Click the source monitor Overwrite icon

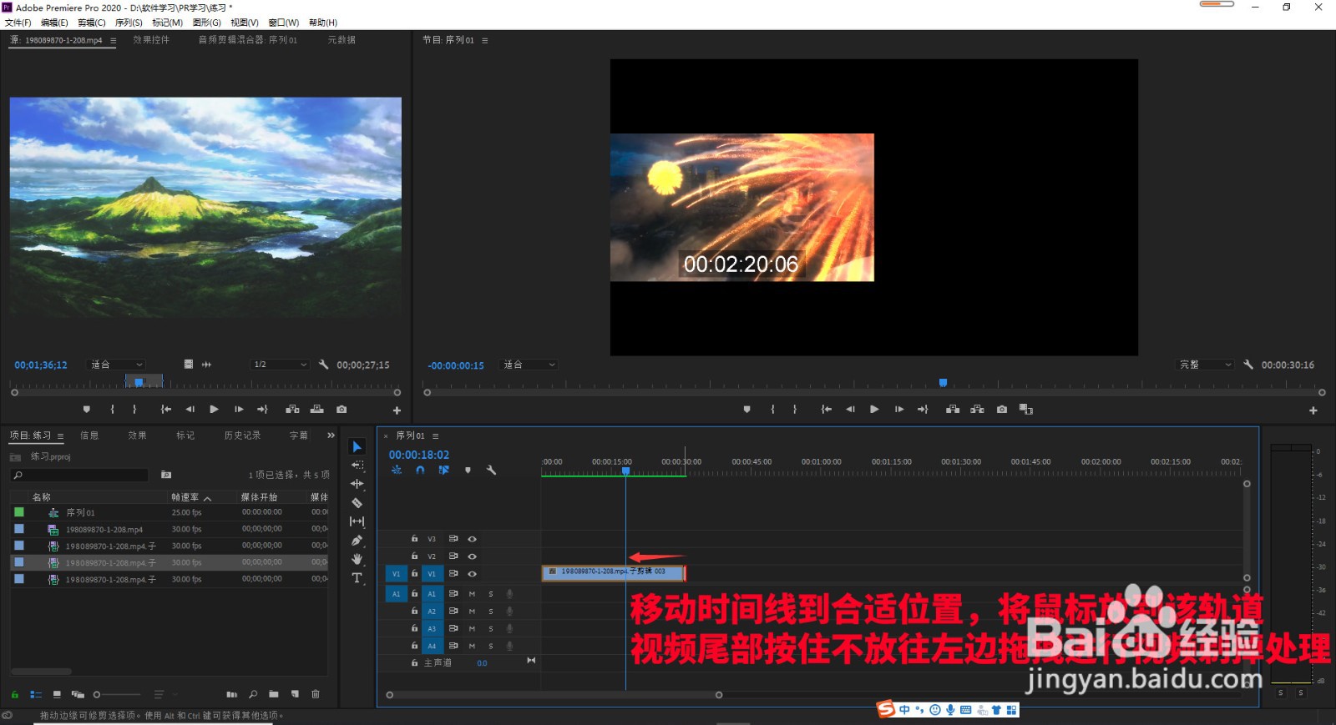(317, 410)
